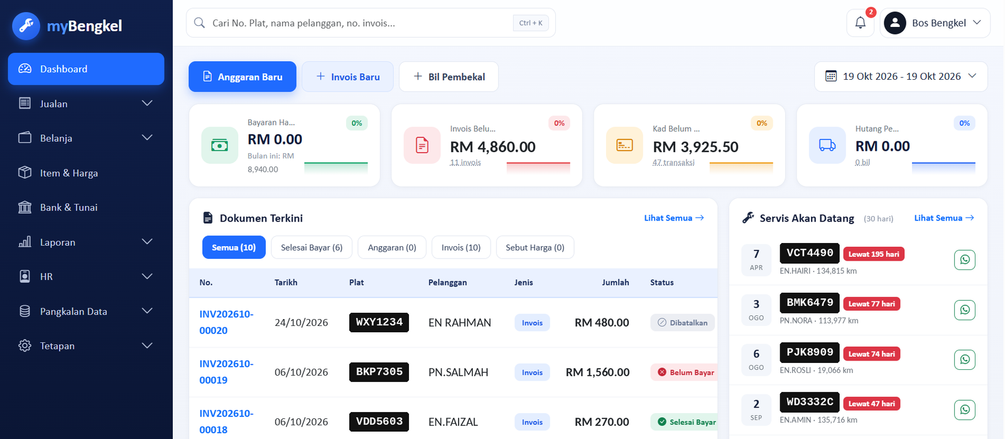Expand the Belanja sidebar menu
This screenshot has width=1005, height=439.
click(86, 138)
